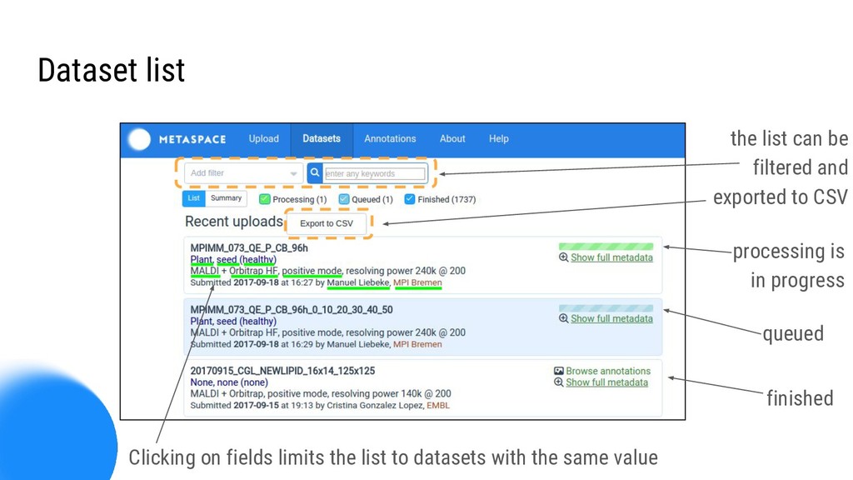Select the Datasets tab in navbar
The height and width of the screenshot is (480, 853).
click(322, 139)
